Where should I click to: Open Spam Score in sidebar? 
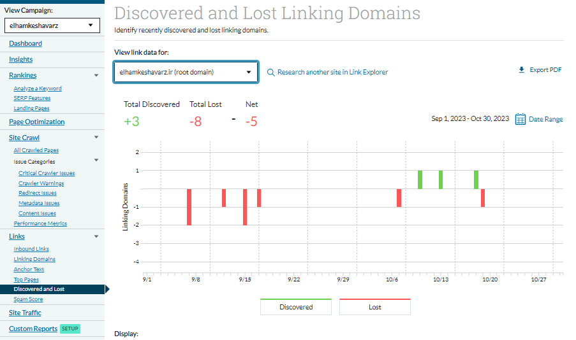point(28,299)
